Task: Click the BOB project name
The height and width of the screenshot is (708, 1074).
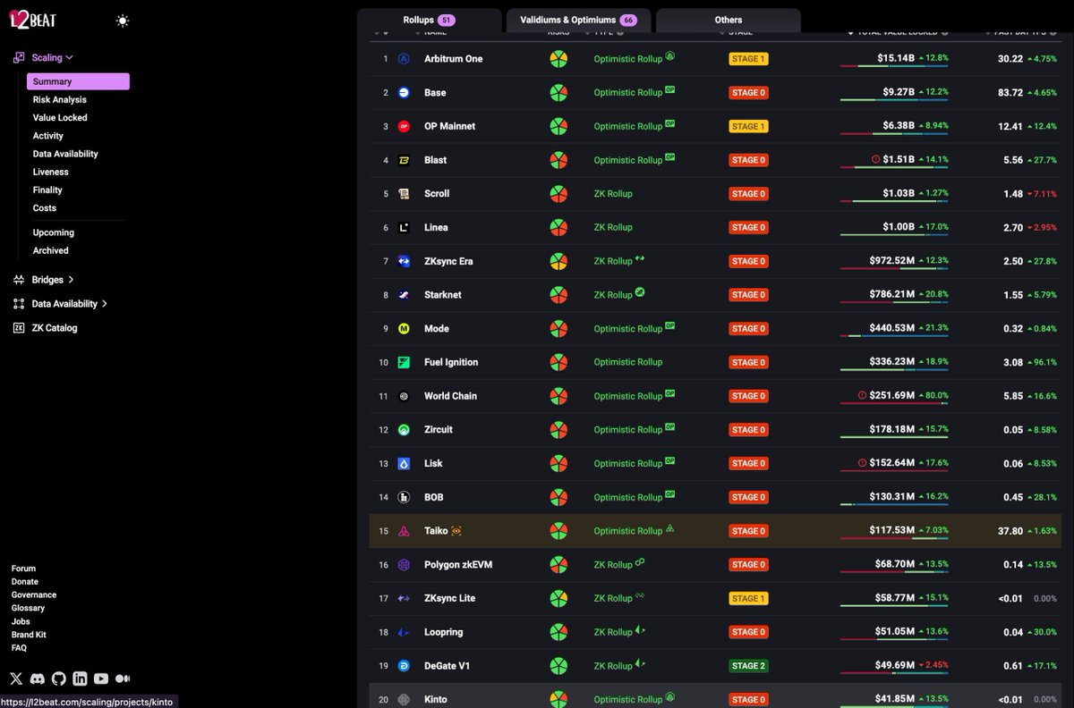Action: (x=434, y=497)
